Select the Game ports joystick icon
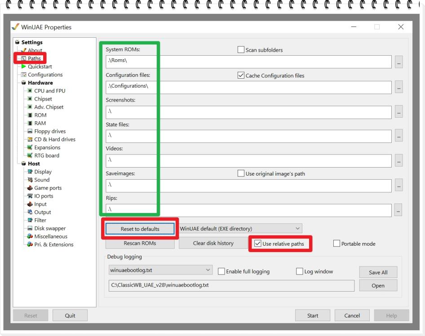Screen dimensions: 425x336 (x=31, y=188)
